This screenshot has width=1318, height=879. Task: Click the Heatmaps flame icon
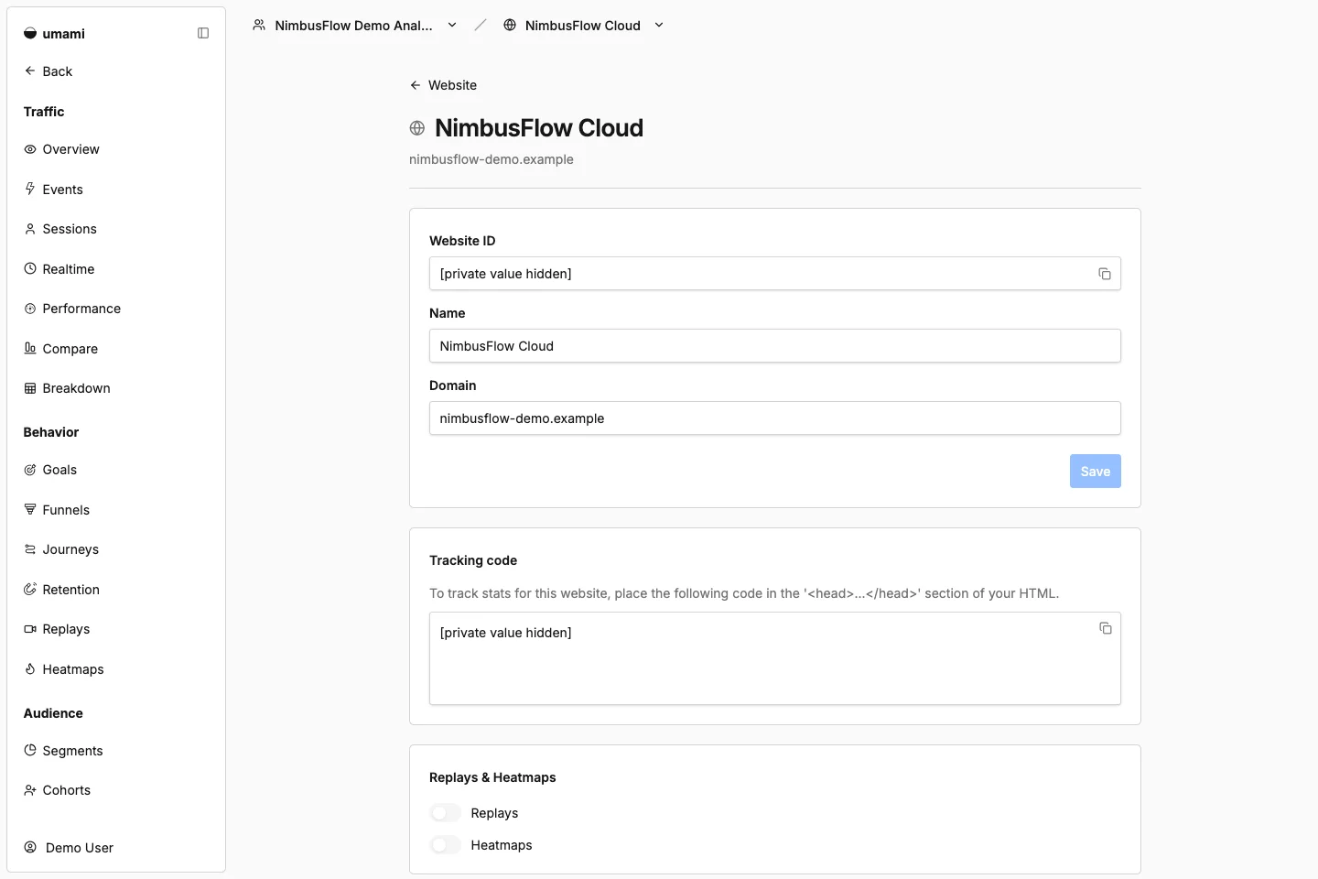[30, 669]
